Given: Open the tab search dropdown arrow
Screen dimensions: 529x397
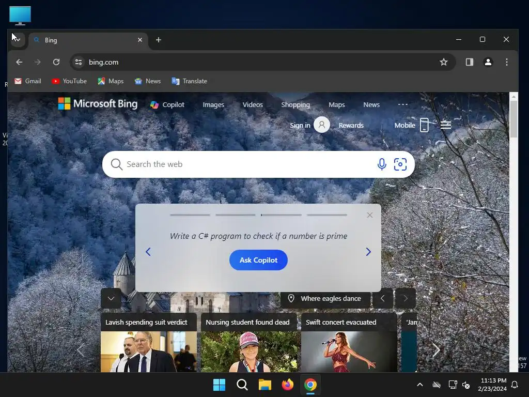Looking at the screenshot, I should 18,40.
